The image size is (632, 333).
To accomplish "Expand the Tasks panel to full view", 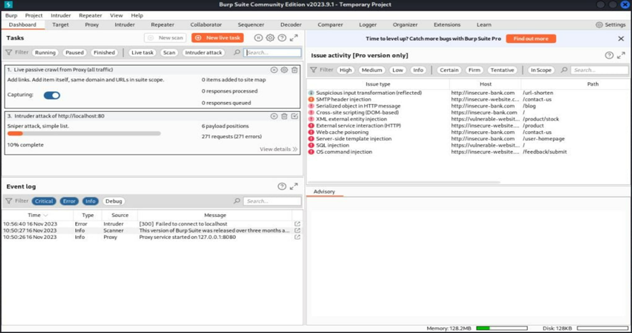I will [294, 38].
